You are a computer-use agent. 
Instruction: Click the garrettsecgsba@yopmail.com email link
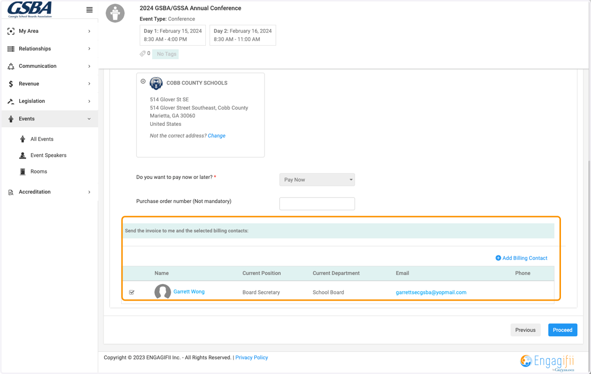point(431,292)
